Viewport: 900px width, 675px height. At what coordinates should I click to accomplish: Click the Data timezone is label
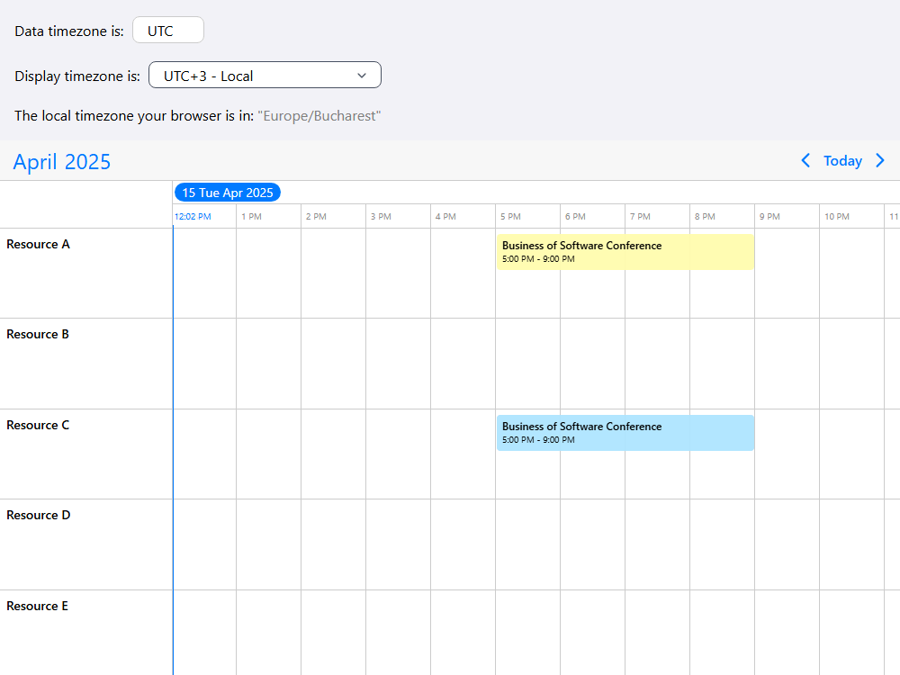click(x=69, y=31)
